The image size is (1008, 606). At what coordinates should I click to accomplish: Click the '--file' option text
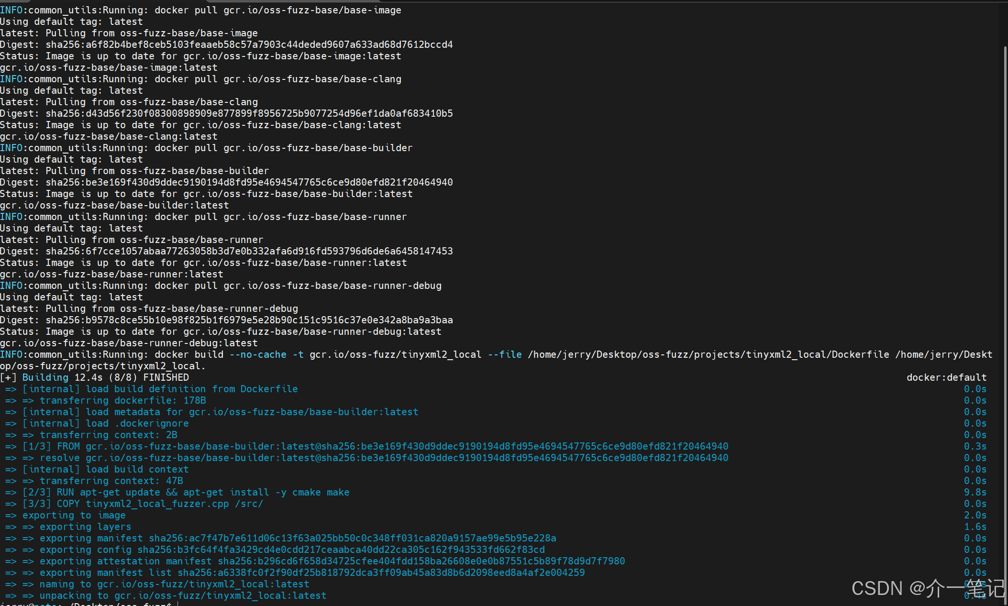(505, 354)
